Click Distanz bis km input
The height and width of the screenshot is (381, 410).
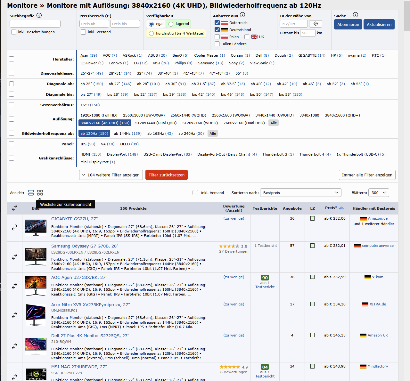tap(308, 33)
